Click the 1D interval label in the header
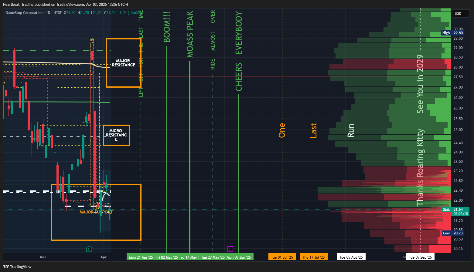The width and height of the screenshot is (474, 272). 48,13
